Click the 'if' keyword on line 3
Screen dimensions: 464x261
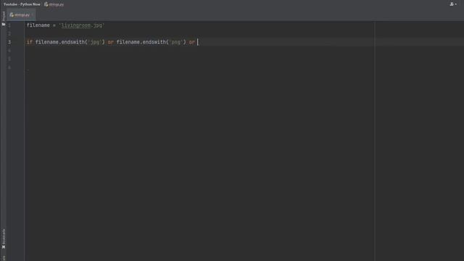[29, 42]
